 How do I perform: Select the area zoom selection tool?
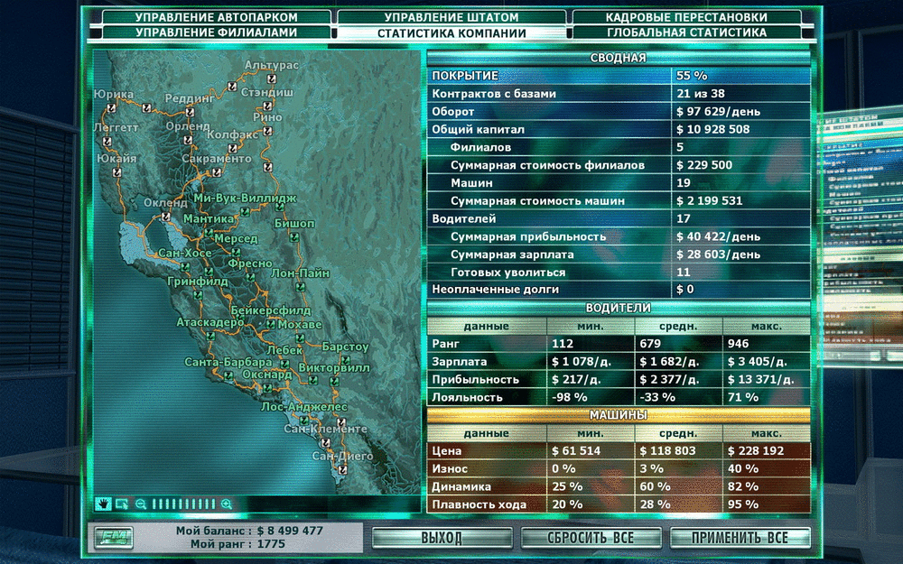[122, 504]
